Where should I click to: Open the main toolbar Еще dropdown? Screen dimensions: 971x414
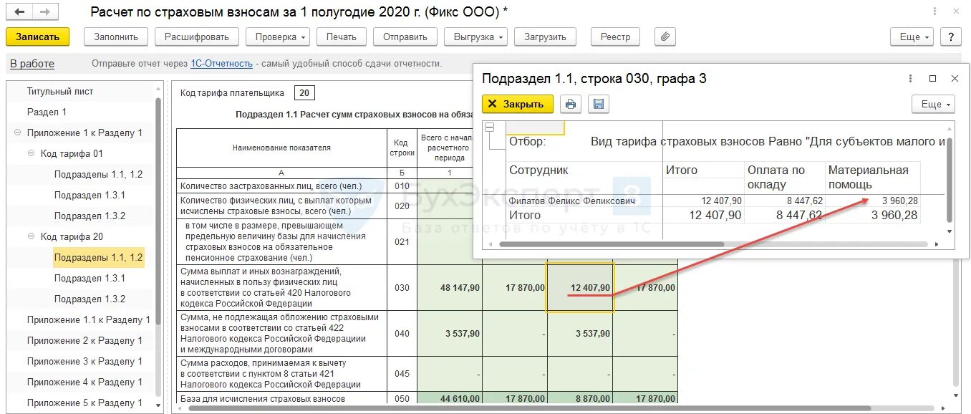tap(912, 37)
